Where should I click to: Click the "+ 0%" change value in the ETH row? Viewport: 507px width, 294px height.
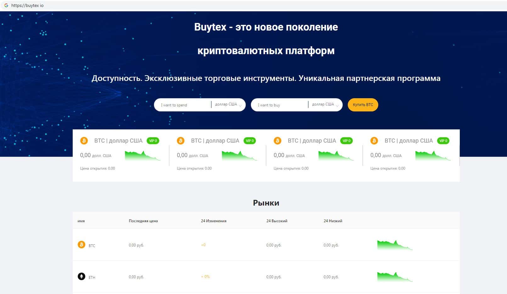[205, 277]
